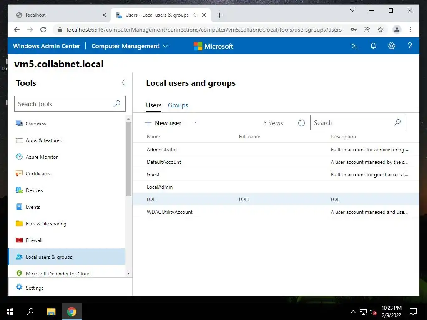
Task: Bookmark this page with the star
Action: point(380,30)
